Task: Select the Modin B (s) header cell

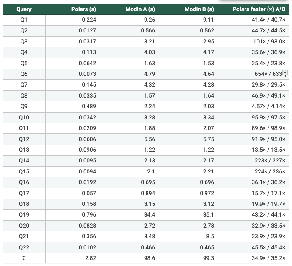Action: [x=188, y=9]
